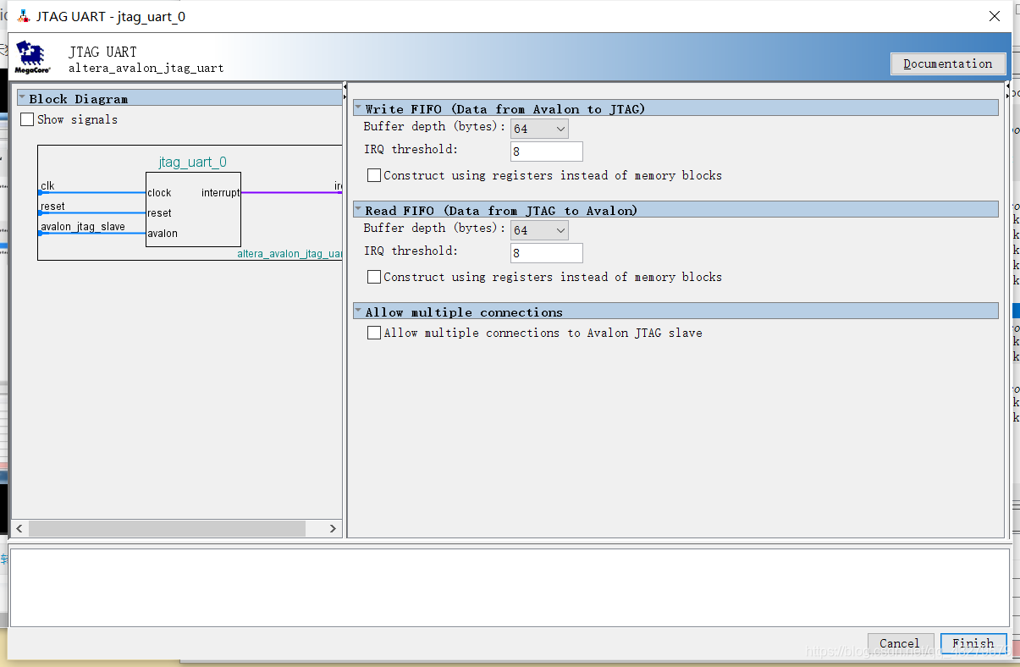The width and height of the screenshot is (1020, 667).
Task: Click Write FIFO IRQ threshold field
Action: tap(547, 152)
